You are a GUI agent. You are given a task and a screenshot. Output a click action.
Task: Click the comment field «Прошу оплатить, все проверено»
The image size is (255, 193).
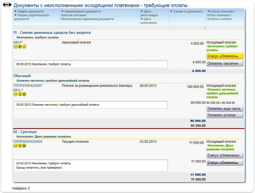[90, 168]
